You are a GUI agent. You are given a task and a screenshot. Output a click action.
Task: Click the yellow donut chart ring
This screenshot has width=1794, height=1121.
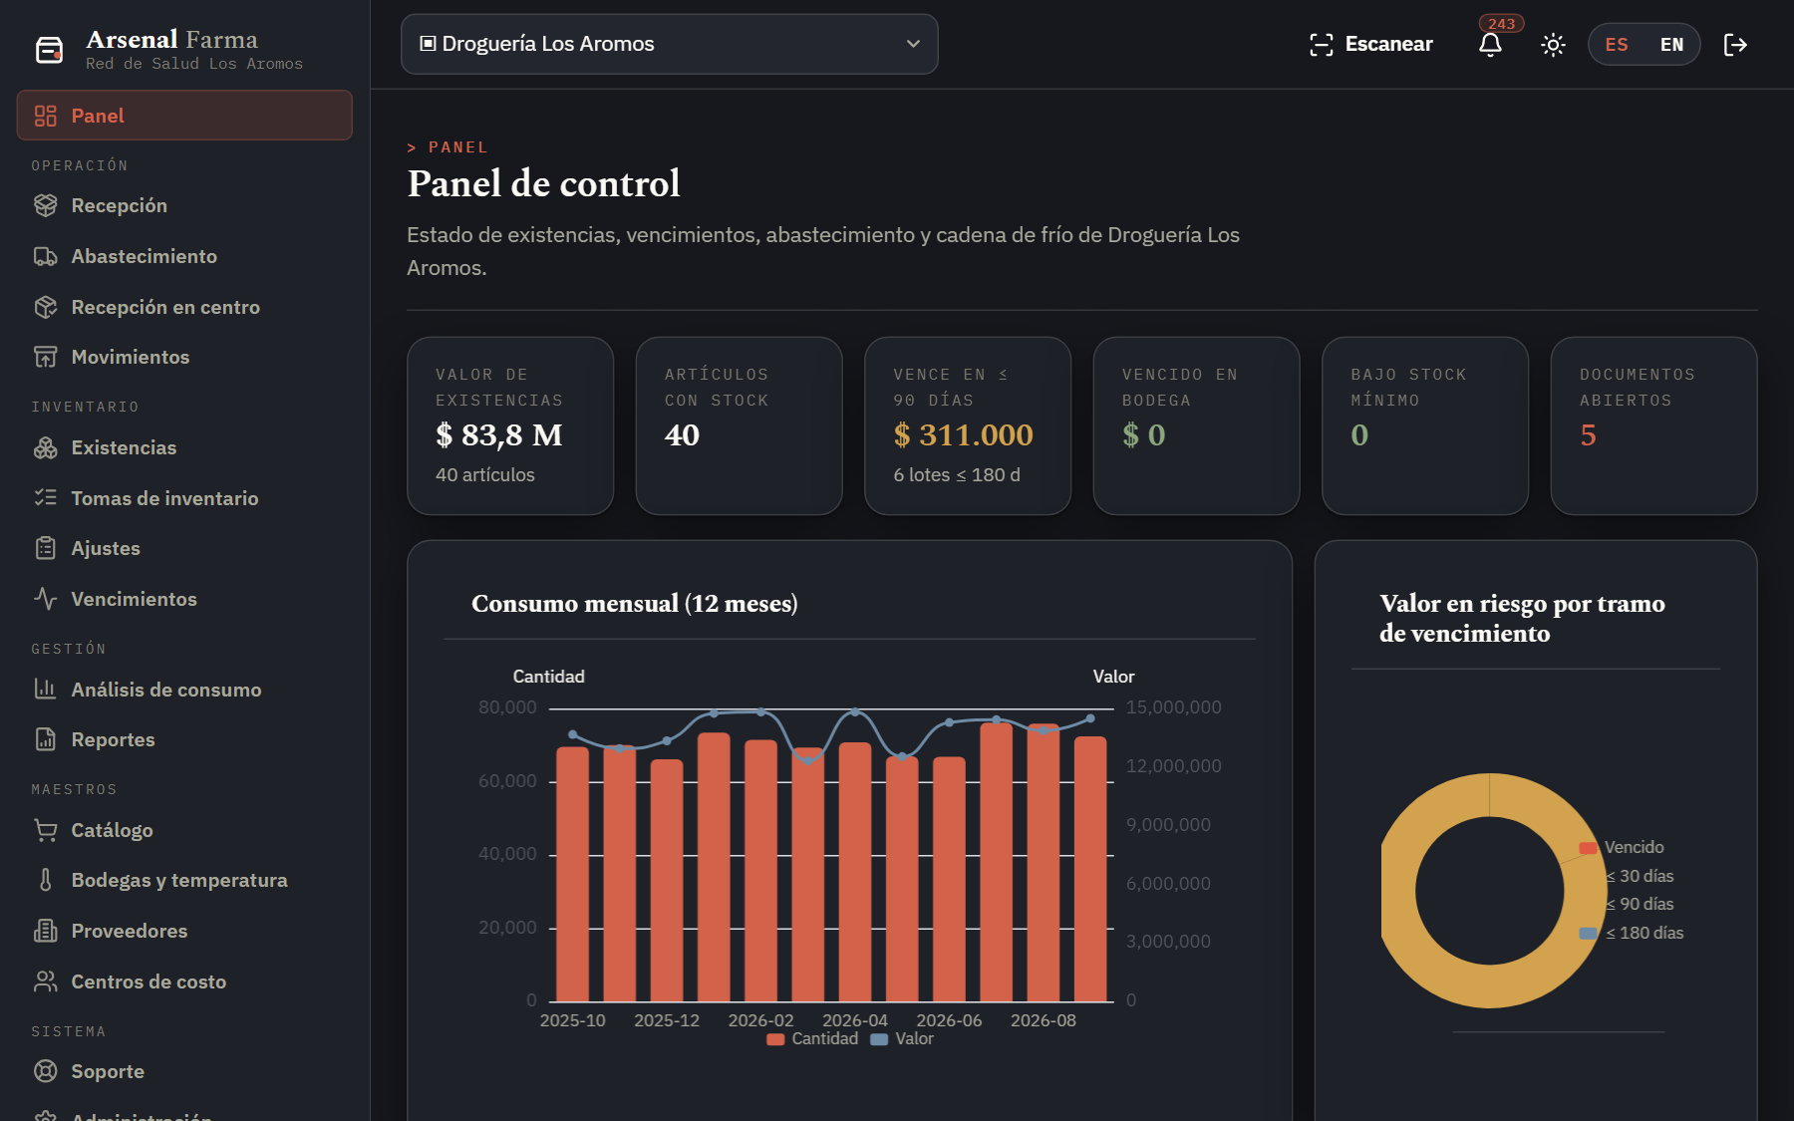click(1490, 986)
